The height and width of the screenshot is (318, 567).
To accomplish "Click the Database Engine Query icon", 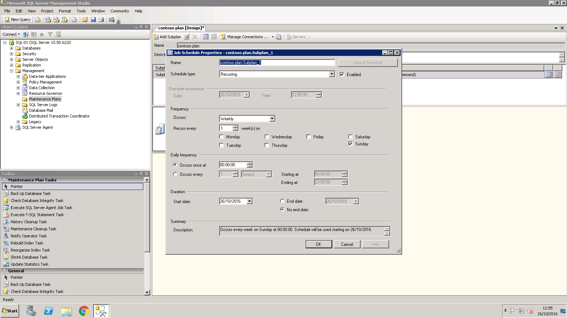I will click(38, 19).
